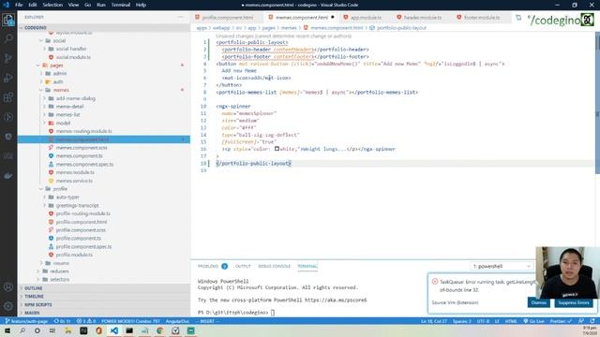This screenshot has width=600, height=337.
Task: Open memes.service.ts in the explorer
Action: (x=74, y=181)
